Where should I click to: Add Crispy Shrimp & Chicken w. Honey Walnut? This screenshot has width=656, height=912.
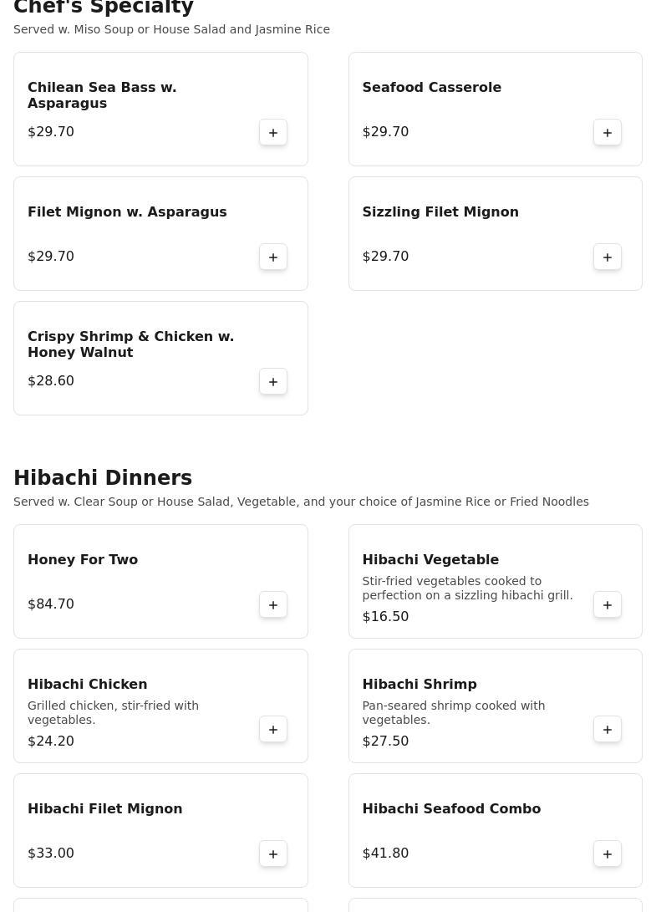(272, 381)
